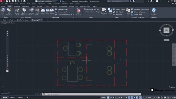This screenshot has height=99, width=176.
Task: Switch to the Annotate ribbon tab
Action: click(x=17, y=6)
